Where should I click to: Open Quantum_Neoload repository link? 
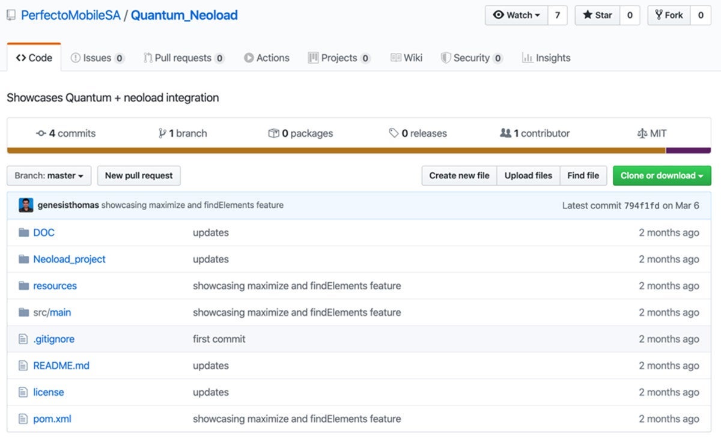184,16
